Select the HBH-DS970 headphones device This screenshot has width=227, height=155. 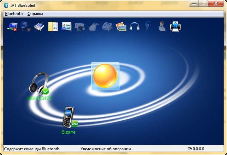click(x=38, y=84)
